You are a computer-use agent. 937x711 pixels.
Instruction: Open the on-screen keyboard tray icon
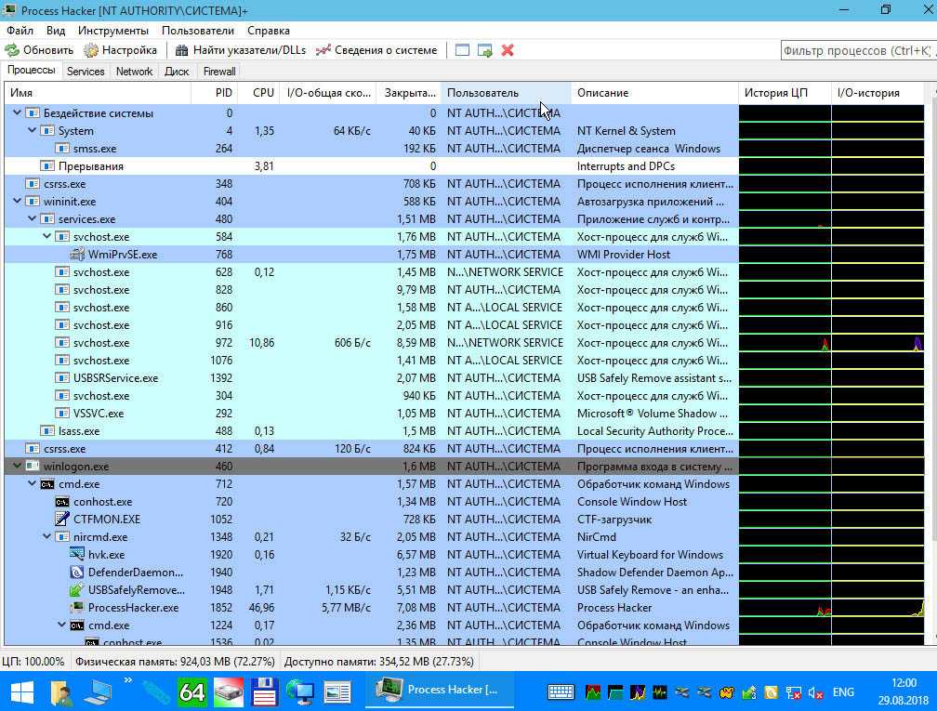click(561, 692)
